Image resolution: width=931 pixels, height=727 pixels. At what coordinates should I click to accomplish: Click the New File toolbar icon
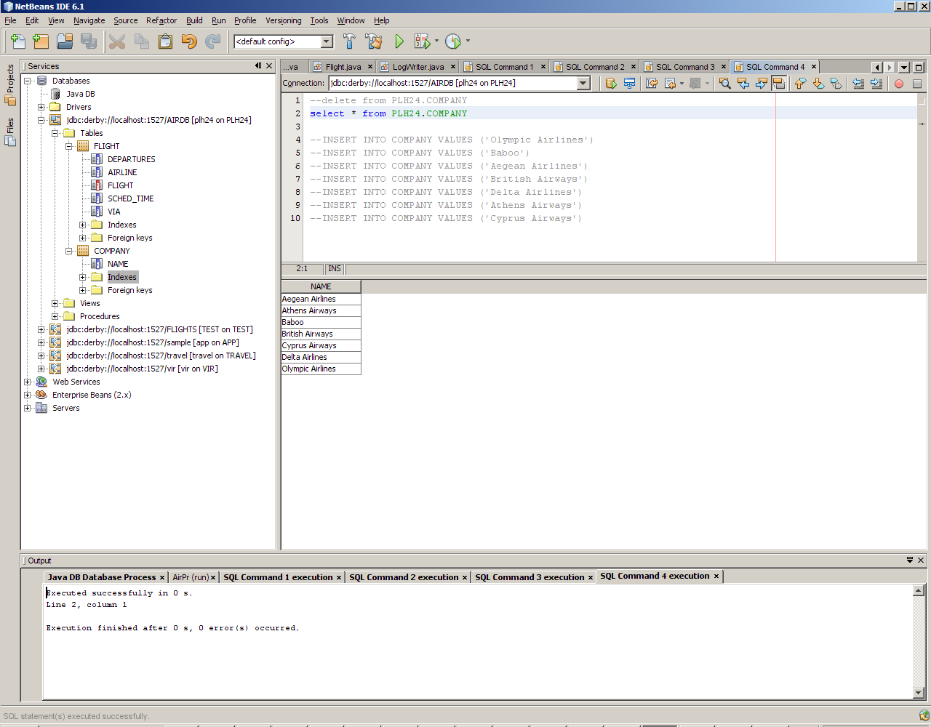(17, 41)
